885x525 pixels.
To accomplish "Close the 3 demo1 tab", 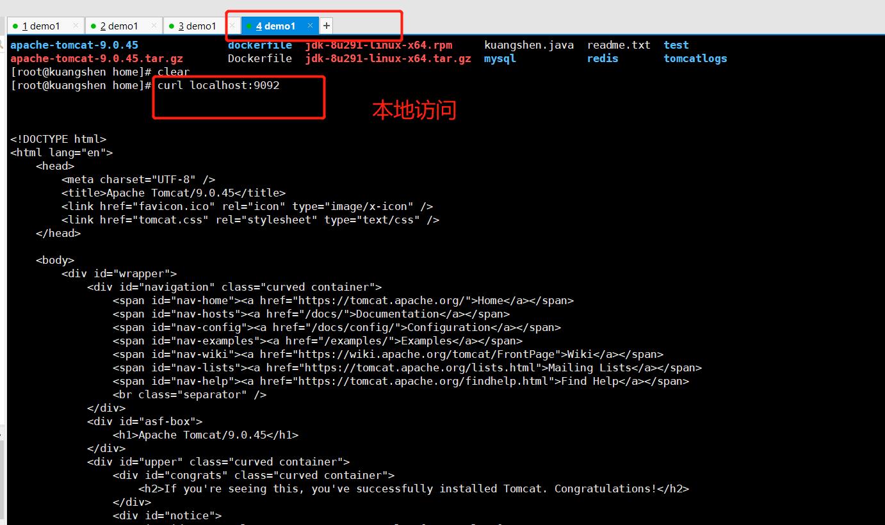I will (232, 26).
